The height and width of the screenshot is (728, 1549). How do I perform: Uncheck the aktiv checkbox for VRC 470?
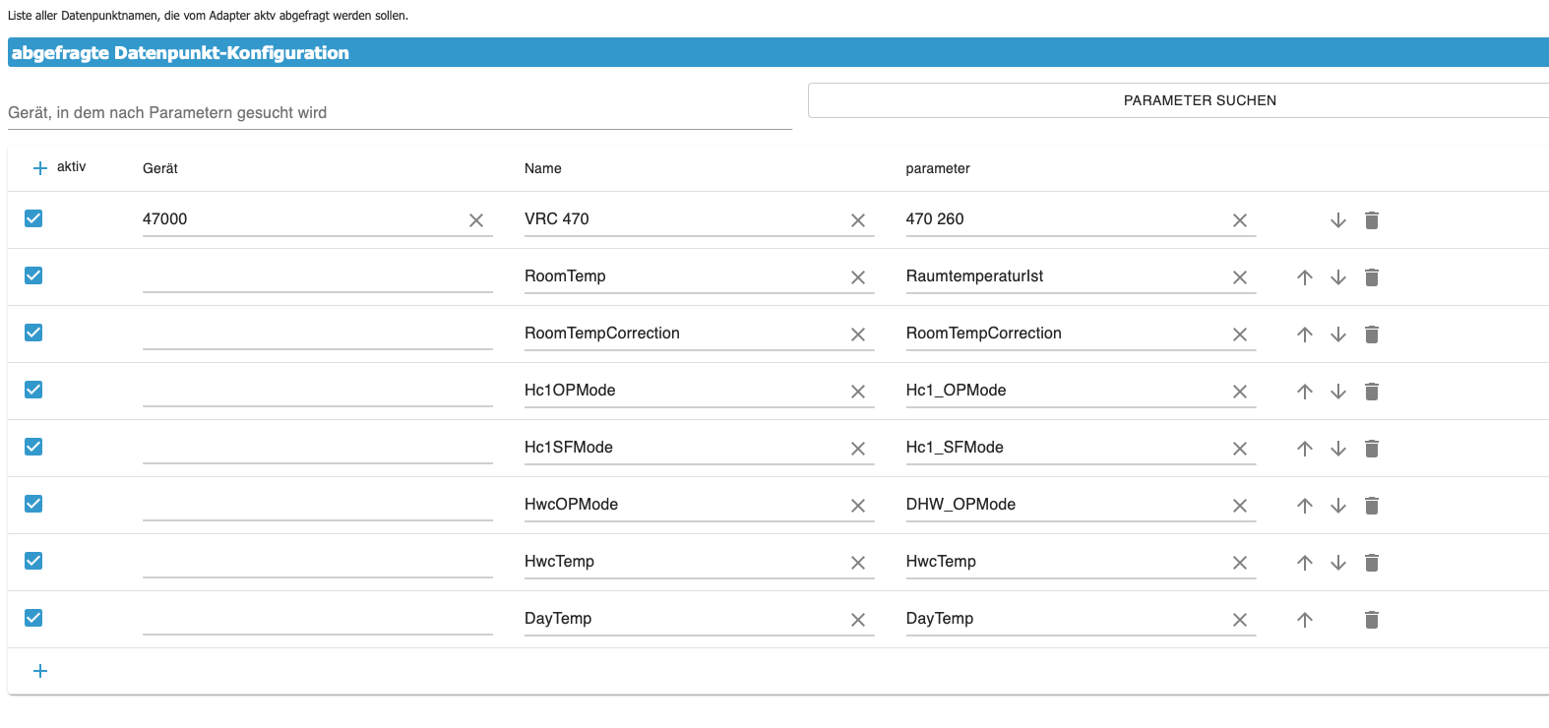33,218
